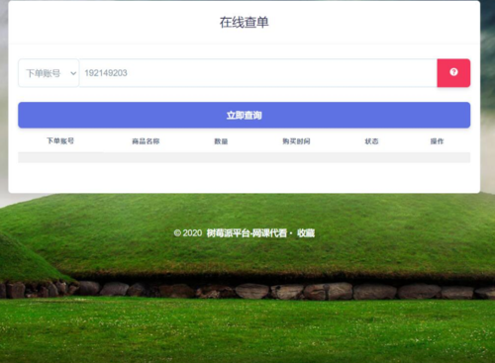Click the 商品名称 column header

146,141
